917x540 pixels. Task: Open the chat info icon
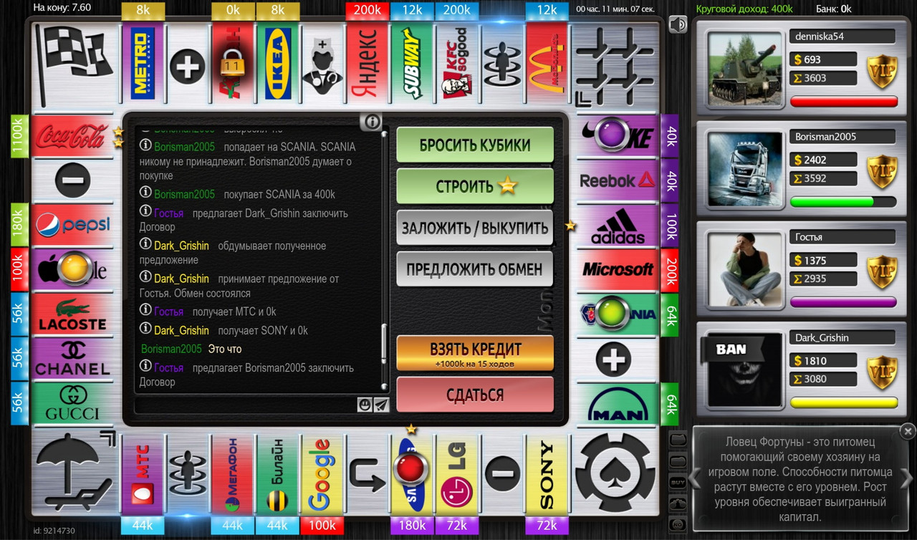coord(372,122)
